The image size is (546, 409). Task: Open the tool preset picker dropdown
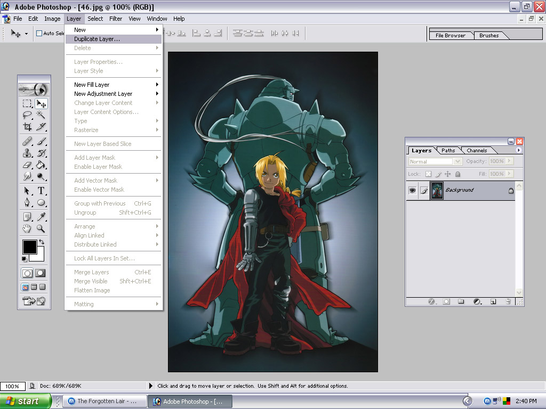pos(26,34)
